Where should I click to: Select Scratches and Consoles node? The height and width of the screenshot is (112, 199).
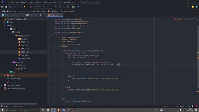pos(16,88)
